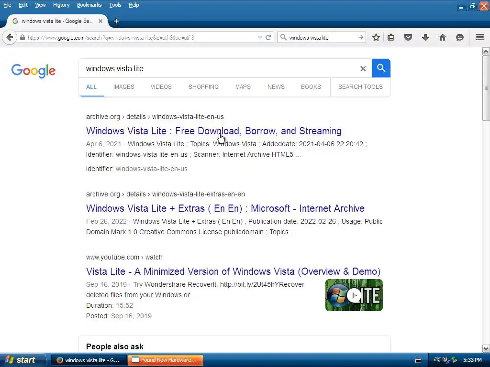Open the Downloads arrow icon
This screenshot has width=490, height=367.
(x=425, y=37)
